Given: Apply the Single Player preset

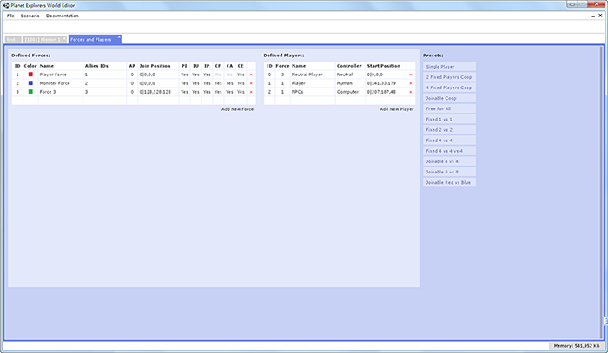Looking at the screenshot, I should coord(449,67).
